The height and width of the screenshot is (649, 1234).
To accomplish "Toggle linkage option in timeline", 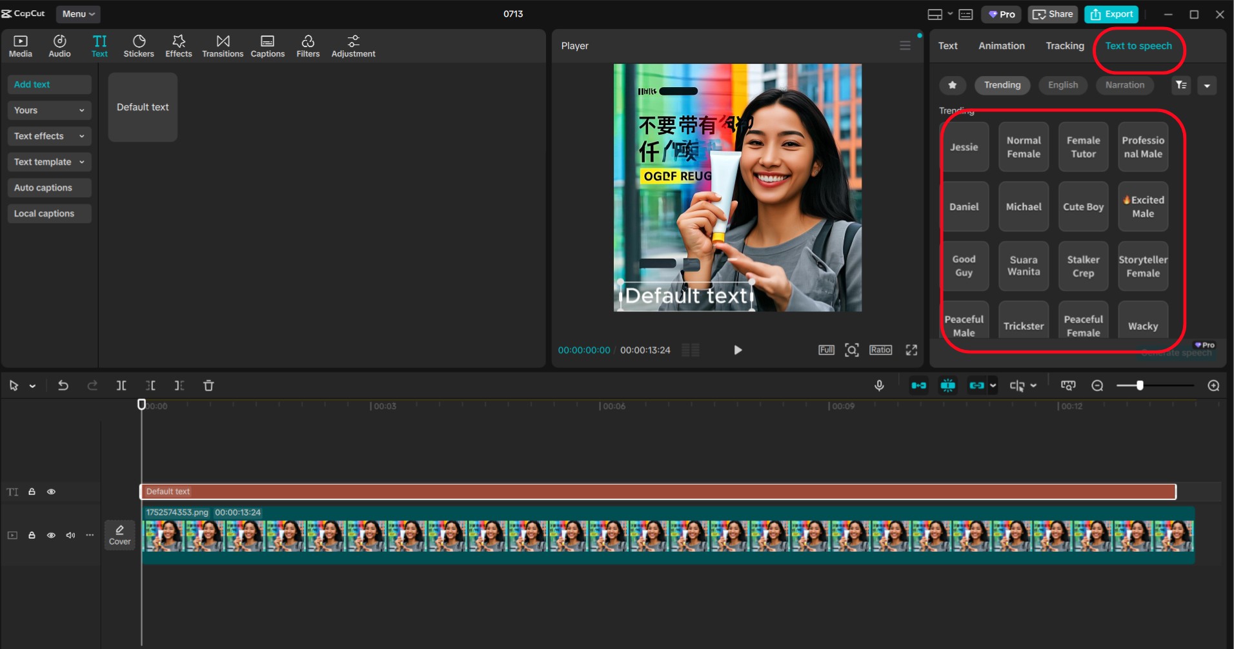I will coord(976,385).
